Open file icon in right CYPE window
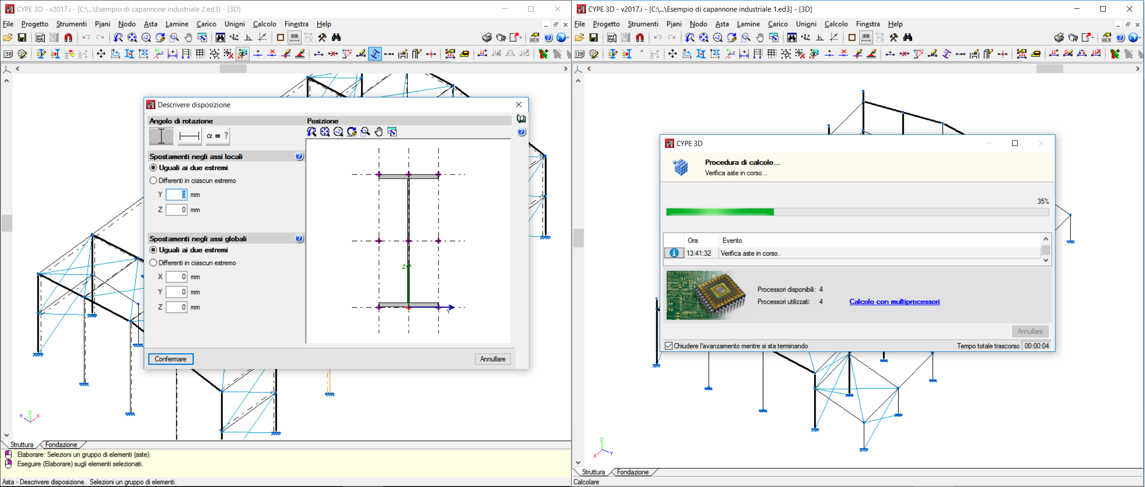The image size is (1145, 487). pos(579,38)
